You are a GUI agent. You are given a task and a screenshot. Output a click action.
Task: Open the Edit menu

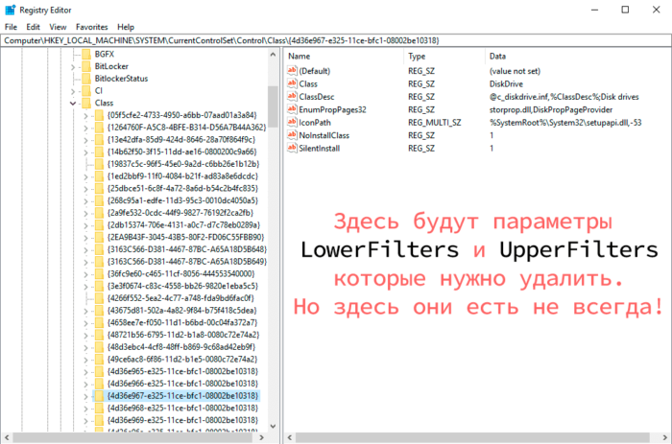pyautogui.click(x=33, y=27)
